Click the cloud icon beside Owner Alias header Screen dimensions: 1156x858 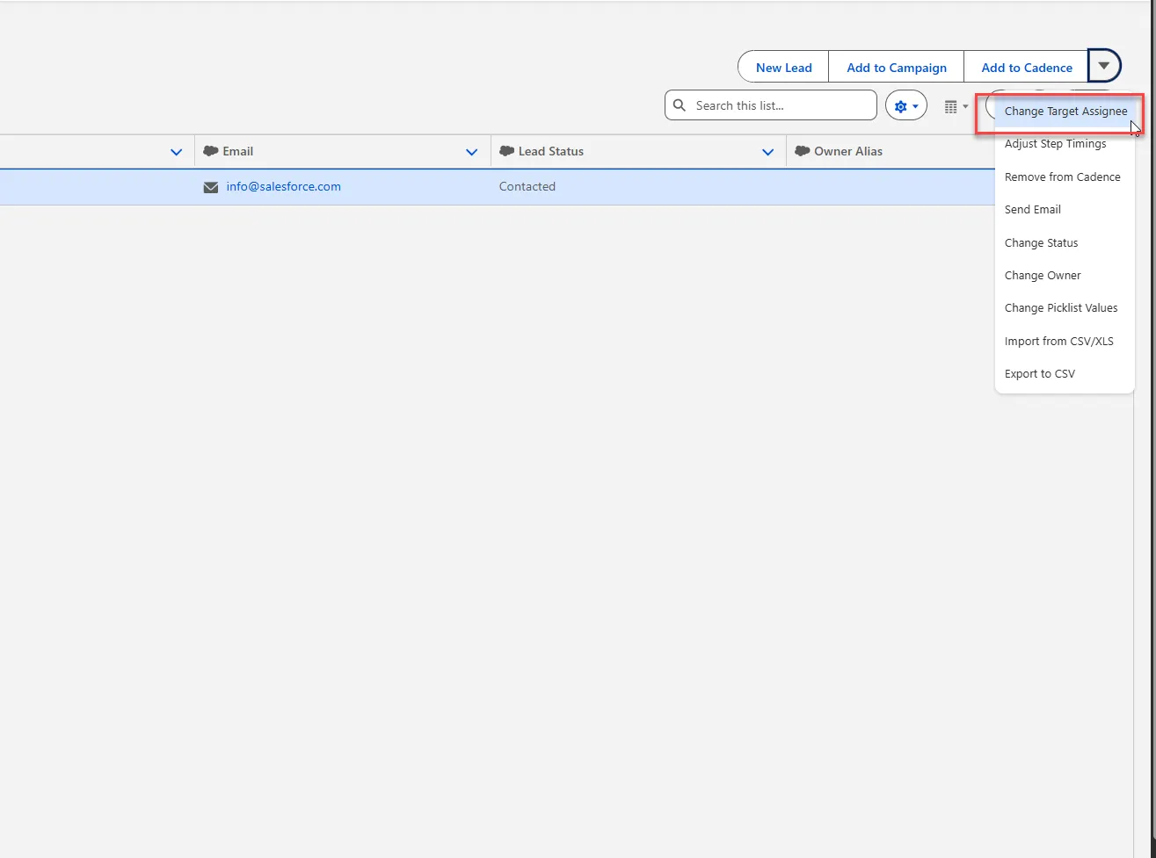tap(802, 151)
